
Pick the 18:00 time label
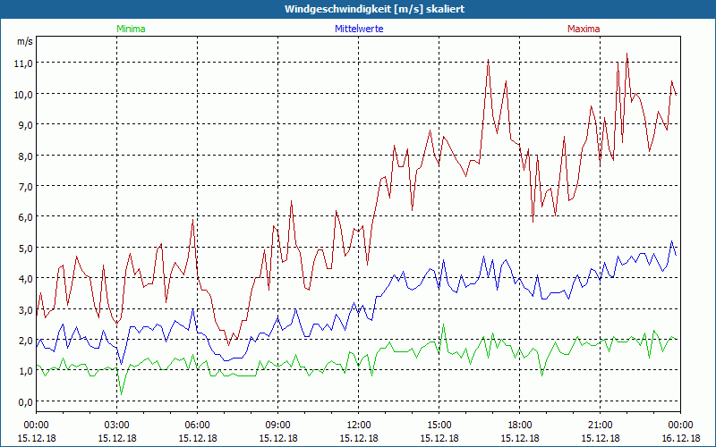click(520, 426)
